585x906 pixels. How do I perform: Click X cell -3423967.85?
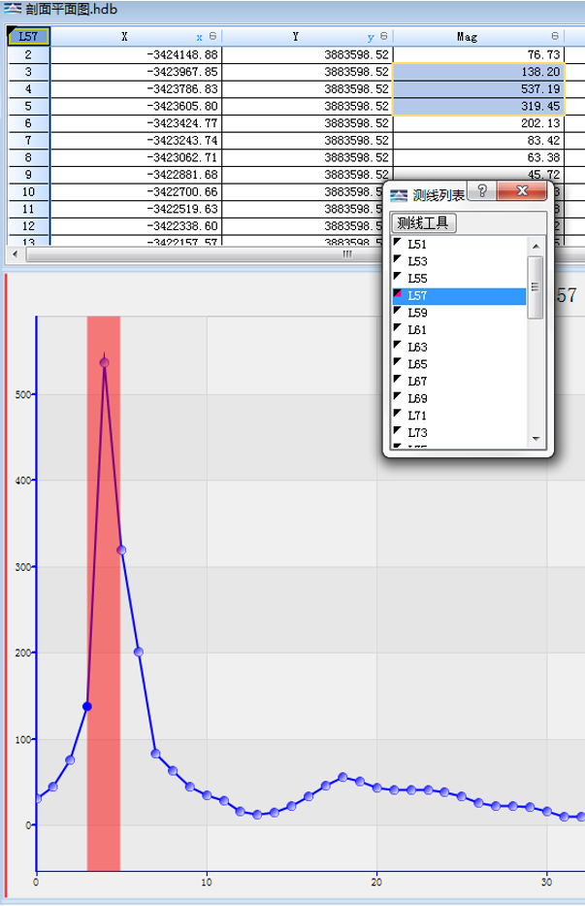click(x=136, y=72)
